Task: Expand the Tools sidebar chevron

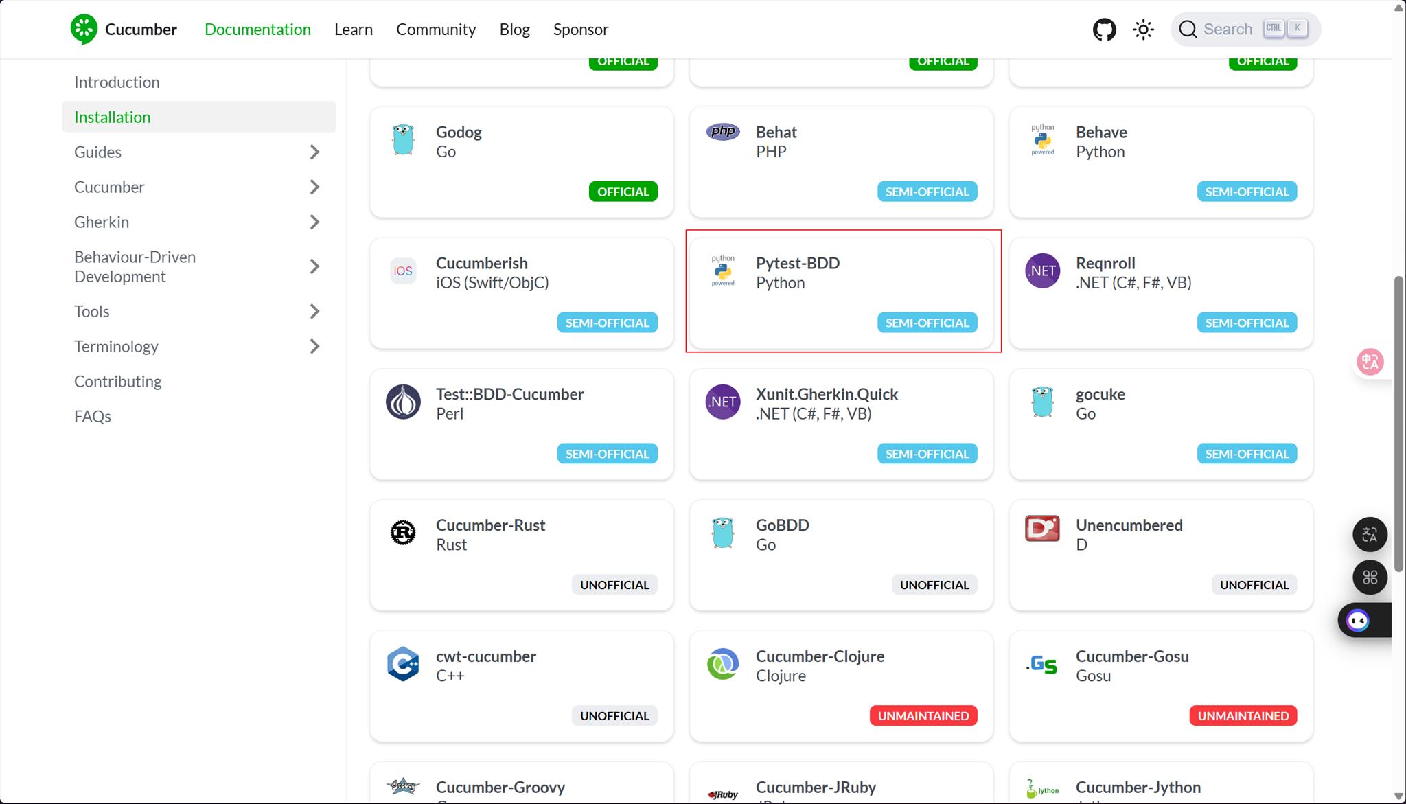Action: (x=314, y=311)
